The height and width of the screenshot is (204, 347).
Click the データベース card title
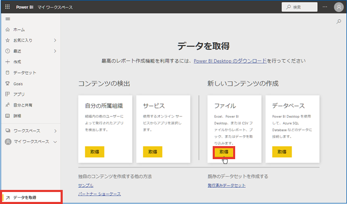point(288,106)
